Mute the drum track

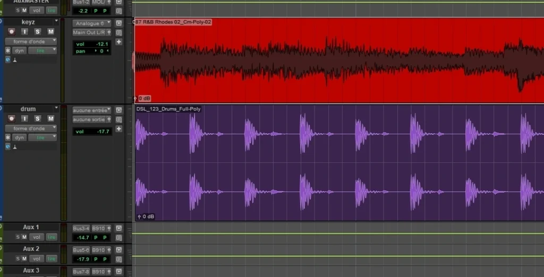[x=50, y=118]
